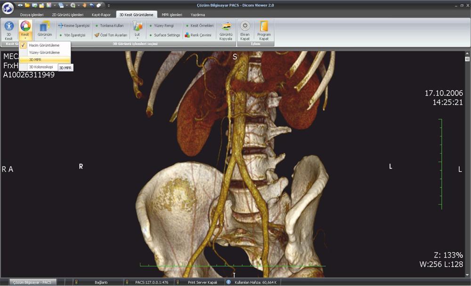Click the gear settings quick toolbar icon
This screenshot has width=471, height=286.
(x=73, y=5)
